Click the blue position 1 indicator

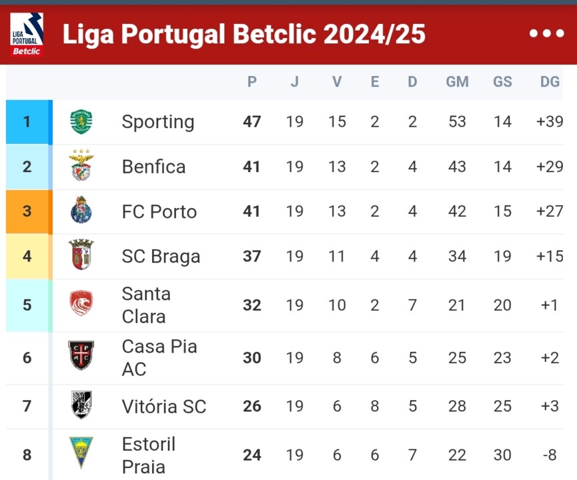pos(27,122)
